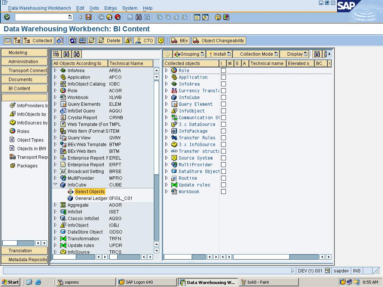This screenshot has width=383, height=287.
Task: Tick the checkbox for Source System
Action: [223, 158]
